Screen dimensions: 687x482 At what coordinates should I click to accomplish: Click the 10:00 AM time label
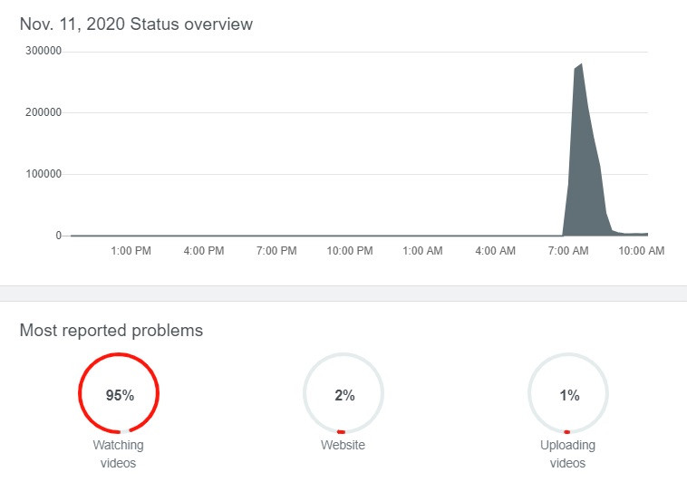[641, 251]
